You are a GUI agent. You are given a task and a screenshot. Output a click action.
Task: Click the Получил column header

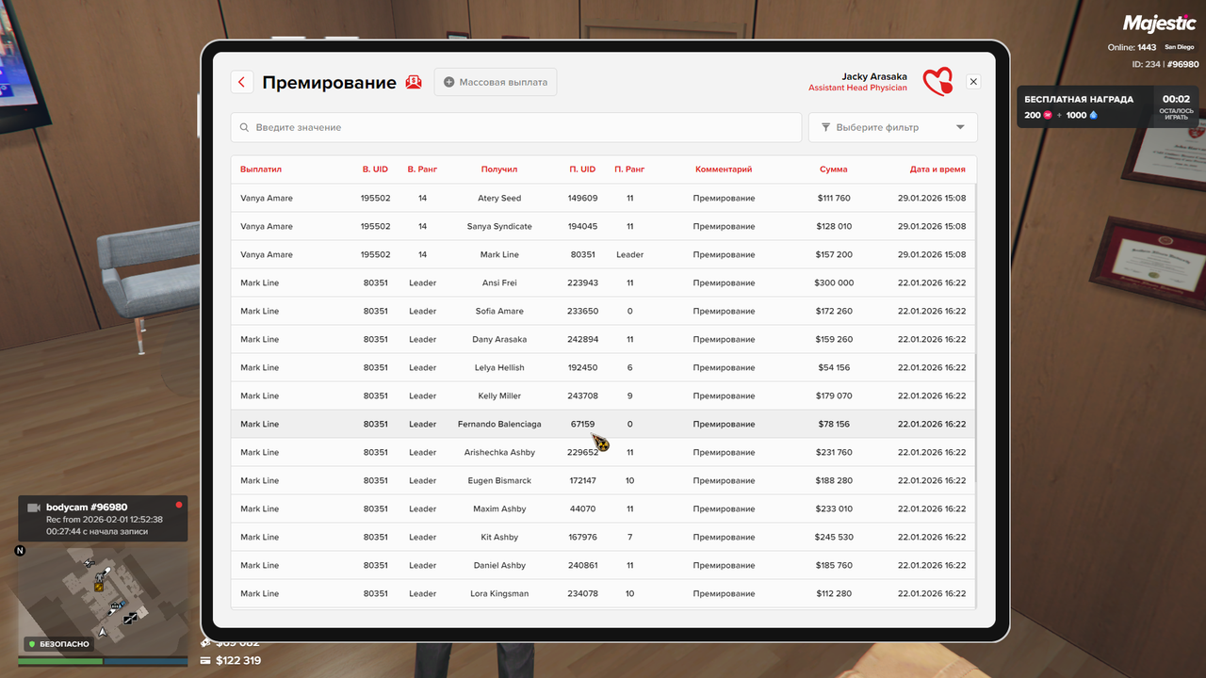(x=499, y=169)
